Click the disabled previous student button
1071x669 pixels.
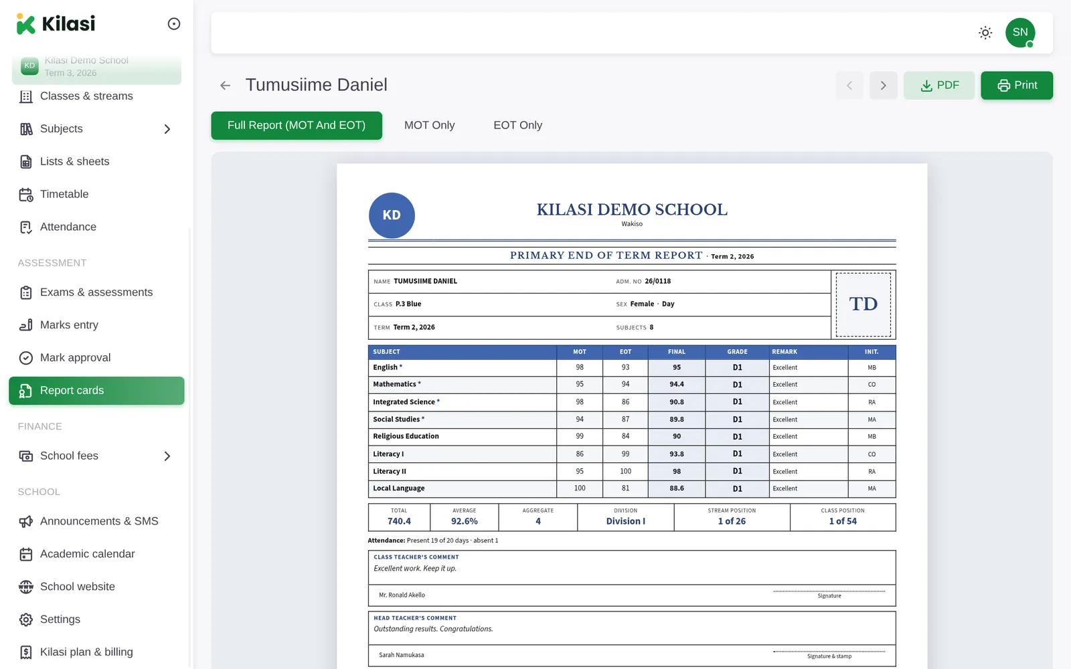pyautogui.click(x=849, y=86)
